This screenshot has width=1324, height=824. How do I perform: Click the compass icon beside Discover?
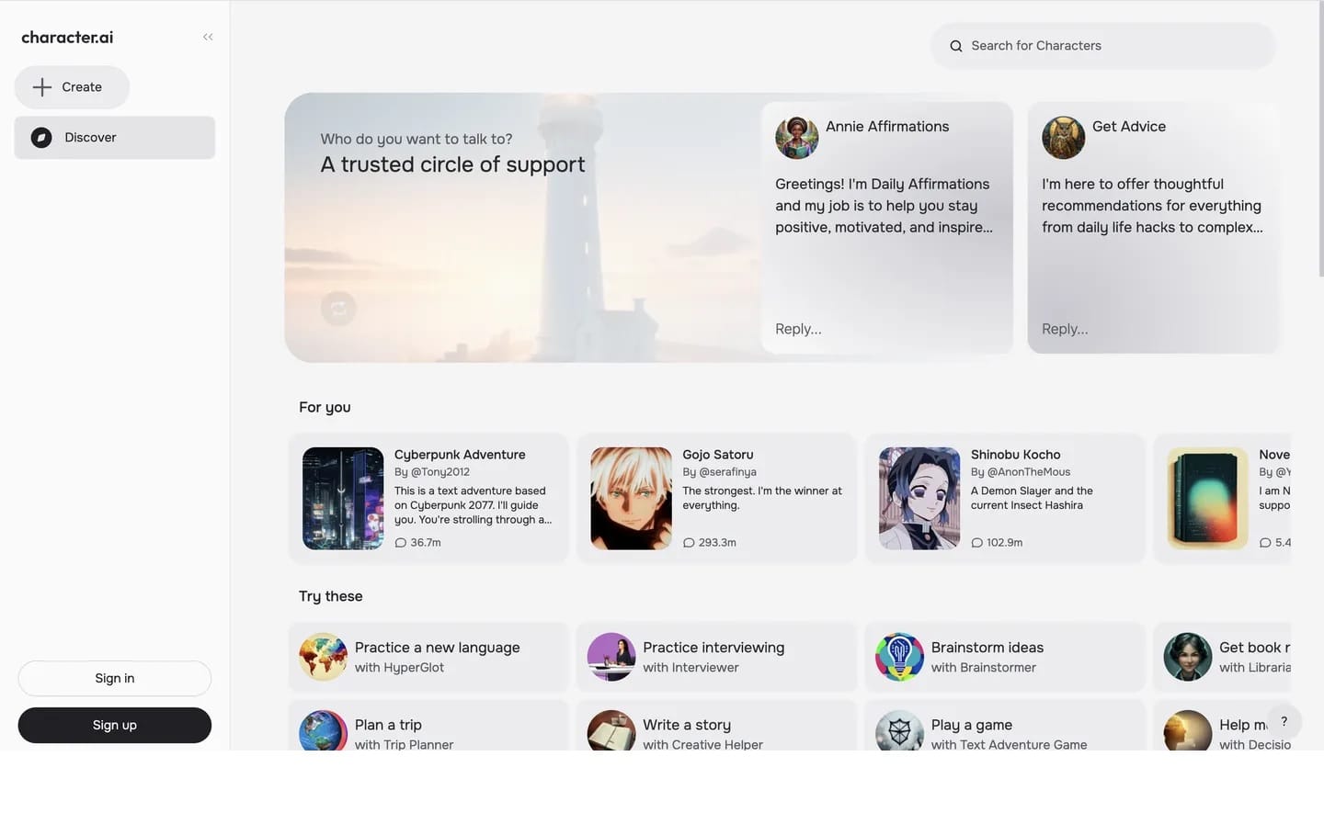click(41, 138)
